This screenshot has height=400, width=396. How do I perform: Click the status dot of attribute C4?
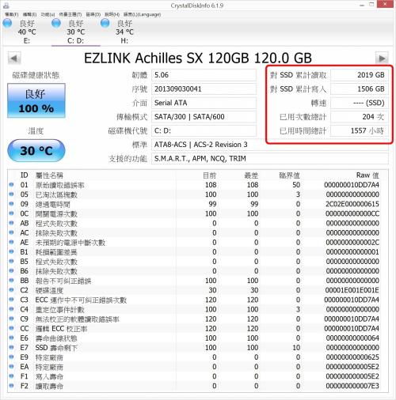11,309
